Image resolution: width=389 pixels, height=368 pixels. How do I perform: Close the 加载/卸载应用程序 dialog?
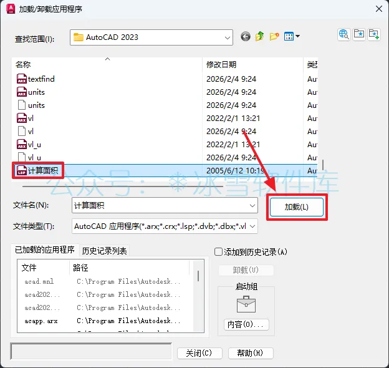pos(379,9)
